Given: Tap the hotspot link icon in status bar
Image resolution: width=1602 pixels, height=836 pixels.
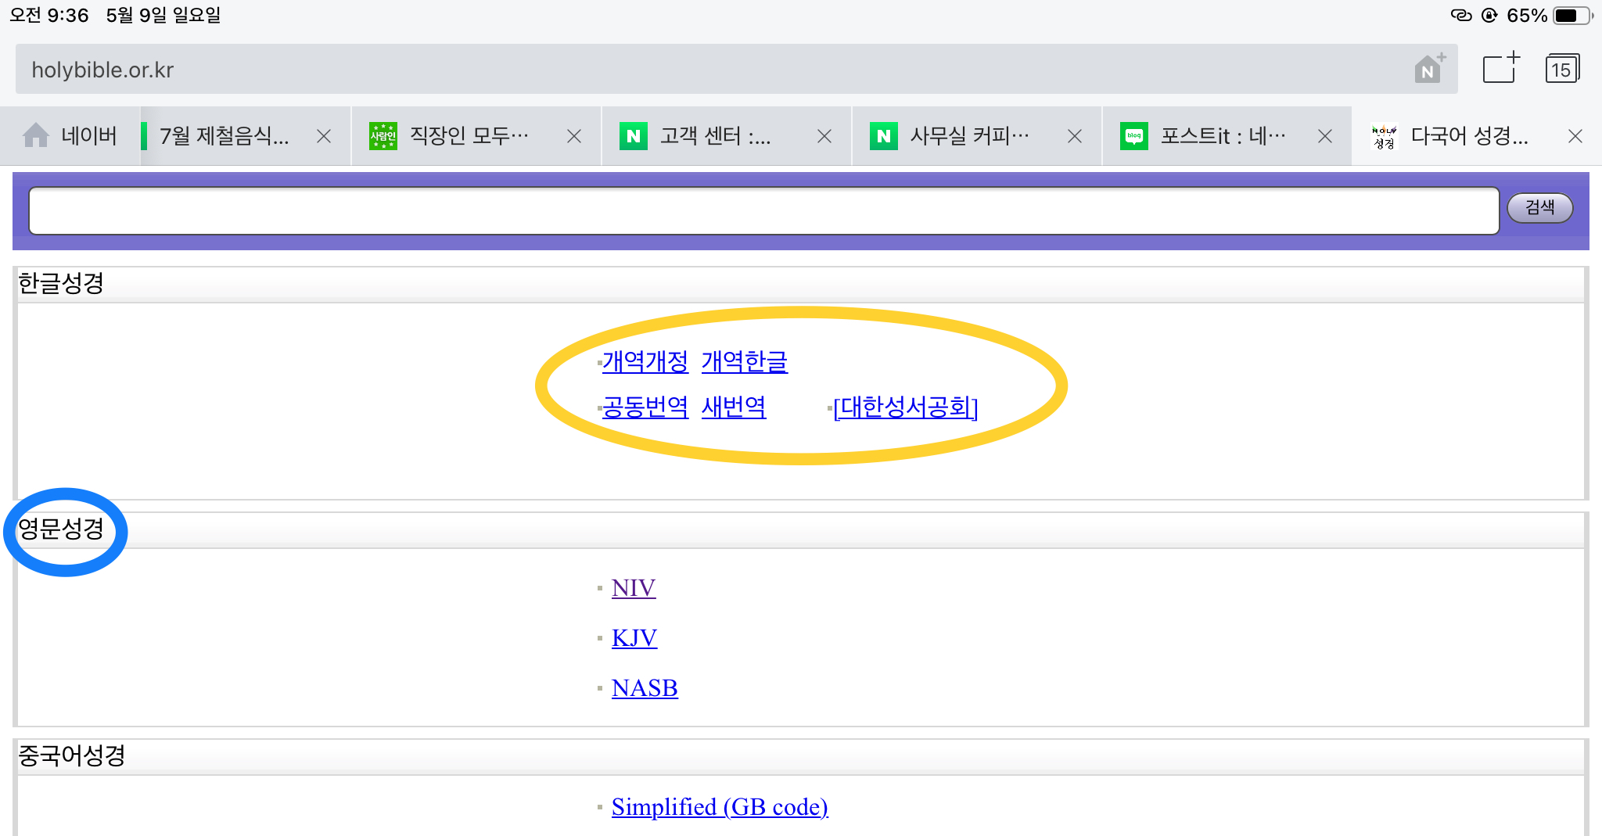Looking at the screenshot, I should (1461, 16).
